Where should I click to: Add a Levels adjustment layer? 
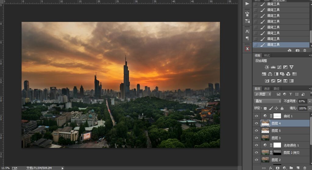click(x=273, y=67)
